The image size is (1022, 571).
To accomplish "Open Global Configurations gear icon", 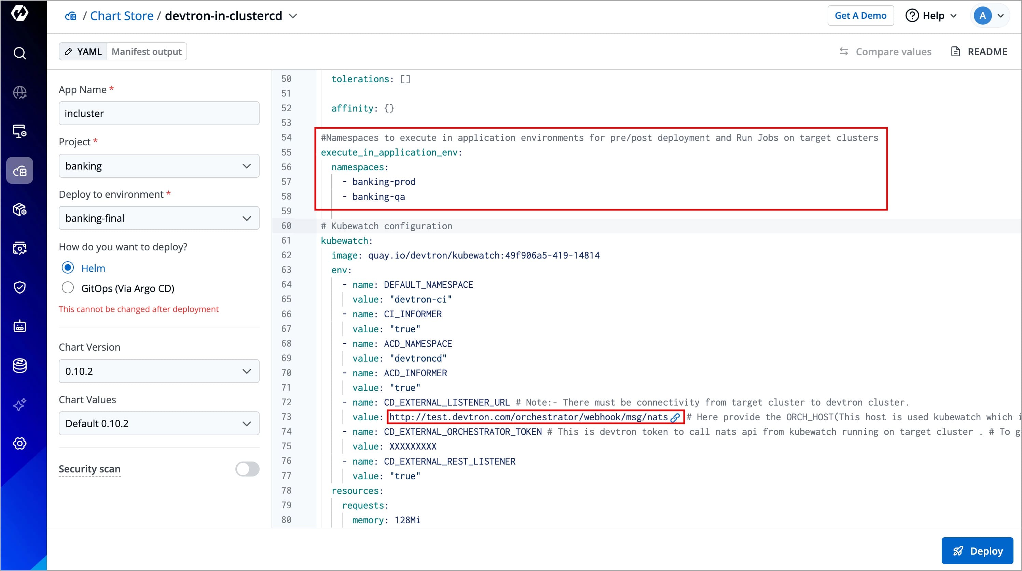I will click(x=19, y=443).
